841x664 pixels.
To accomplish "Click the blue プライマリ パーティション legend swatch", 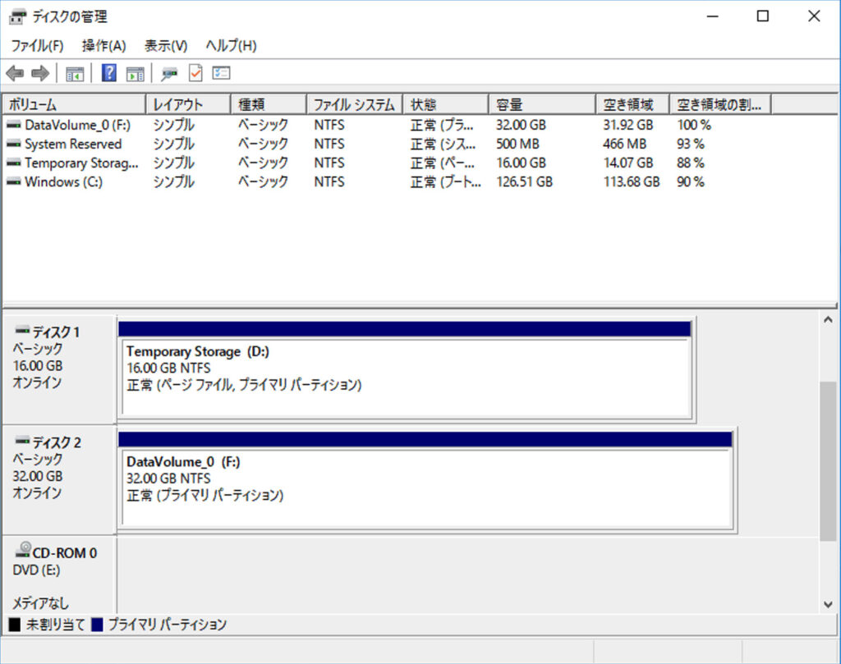I will pos(97,625).
